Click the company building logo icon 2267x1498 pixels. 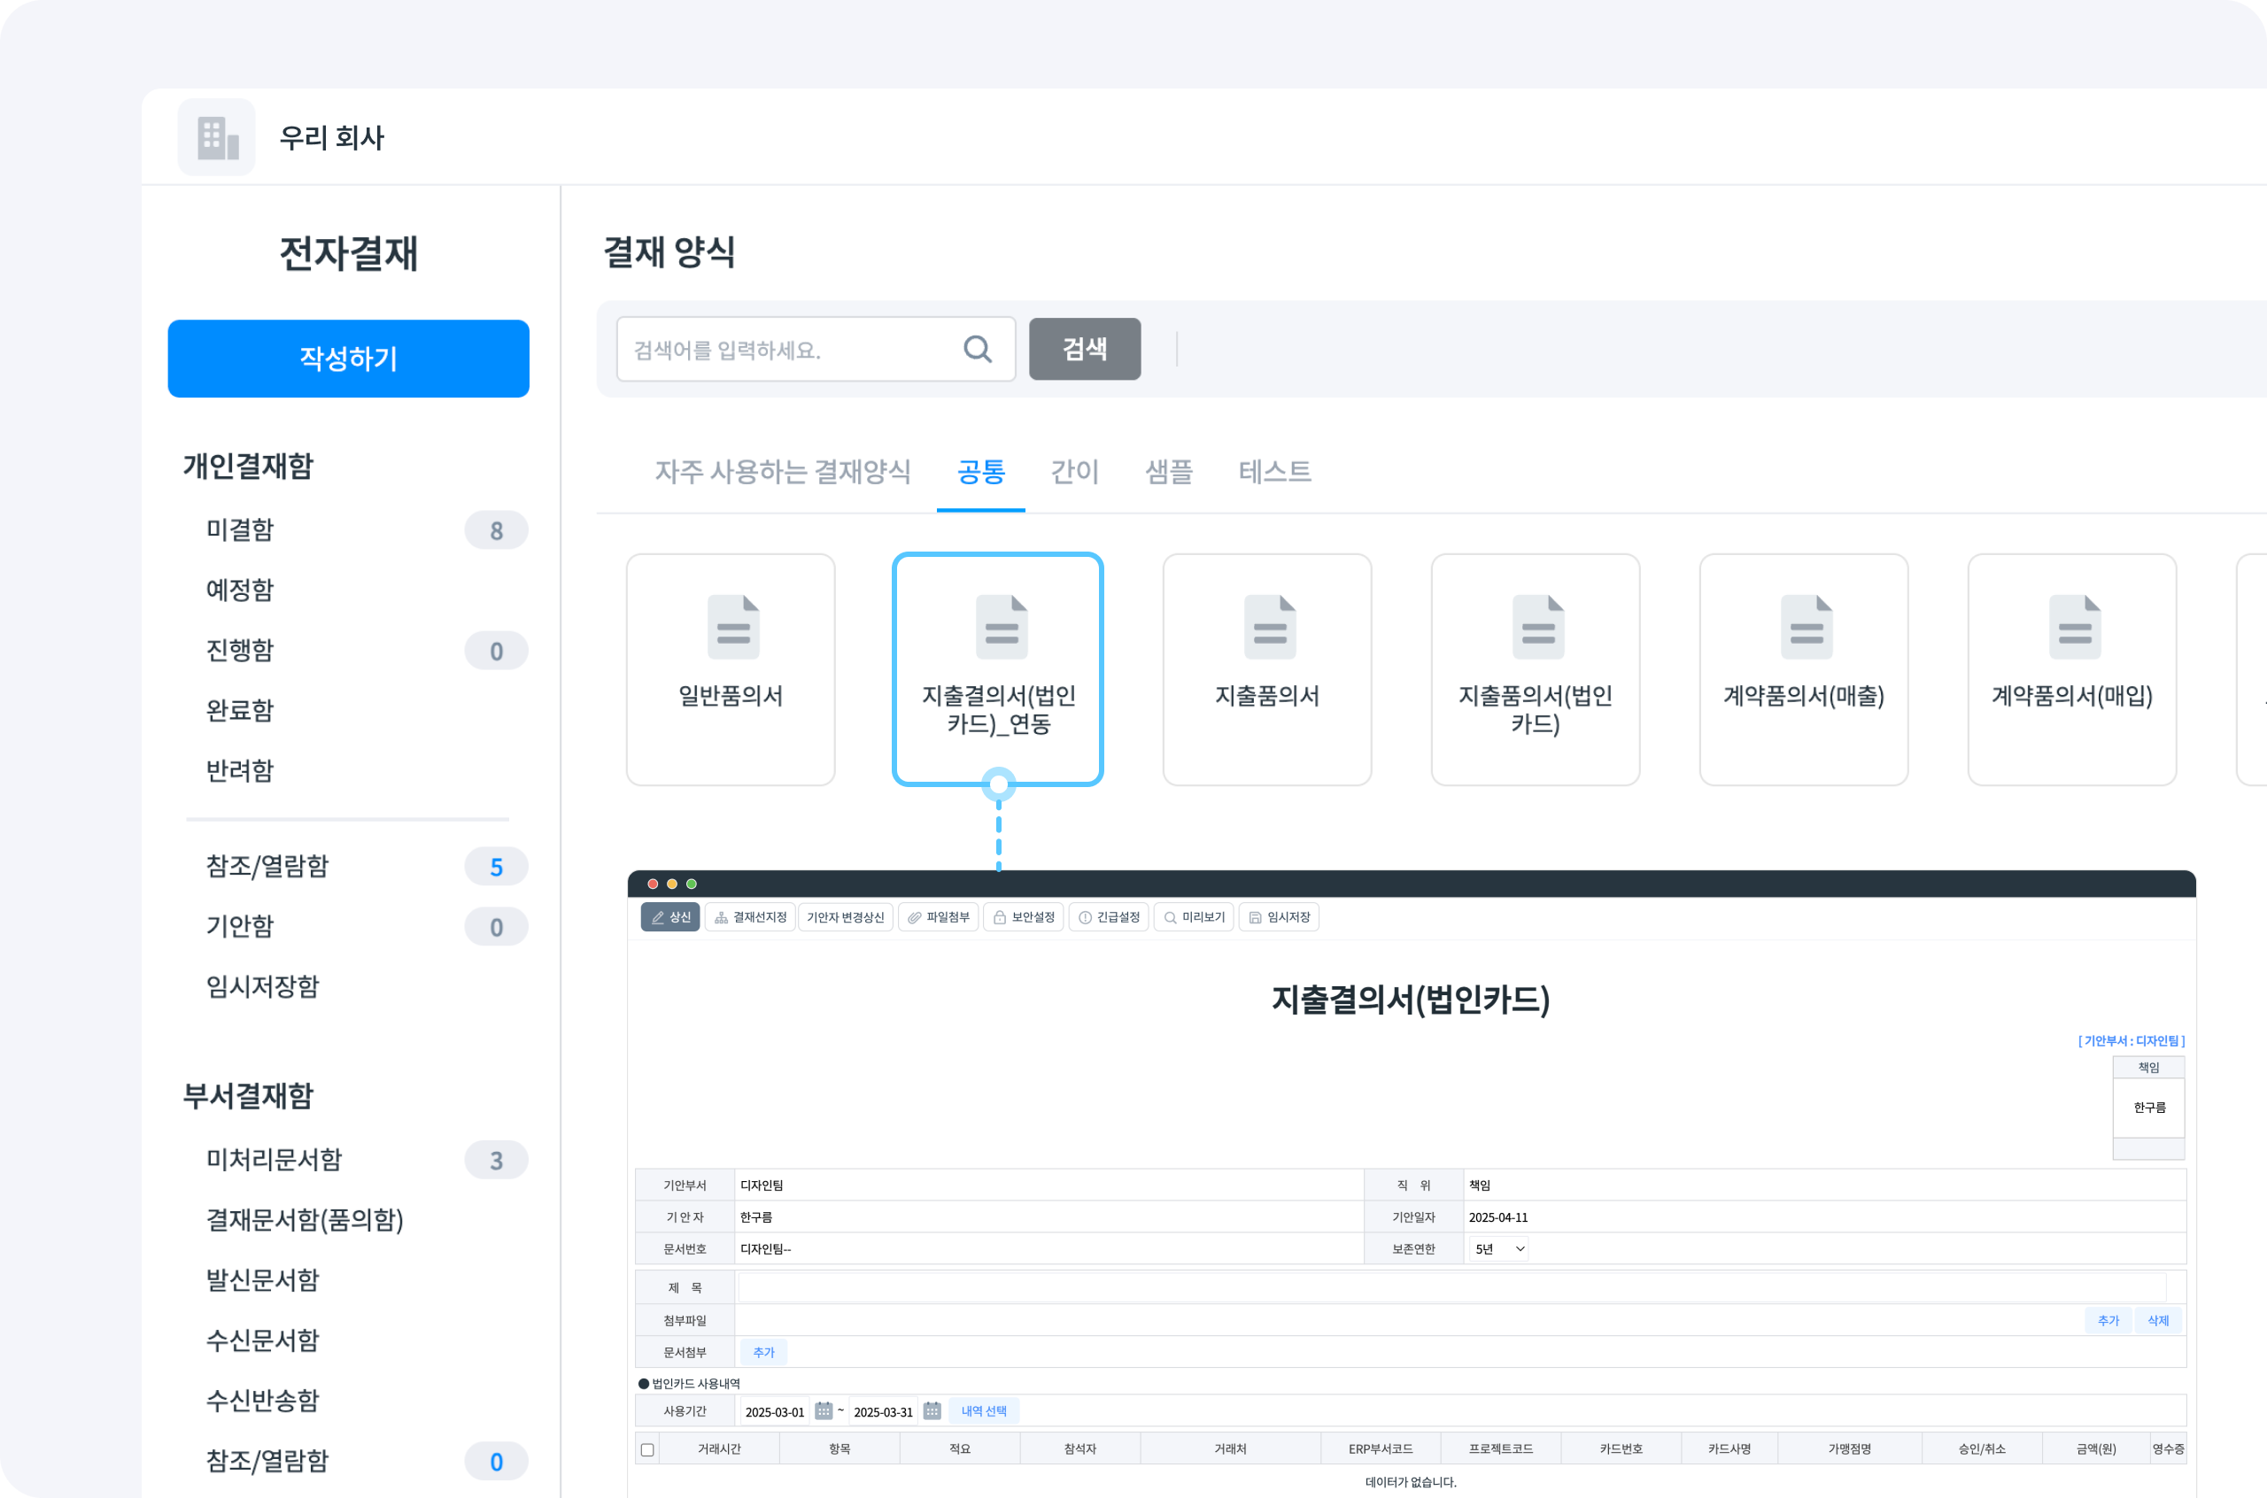pyautogui.click(x=217, y=137)
